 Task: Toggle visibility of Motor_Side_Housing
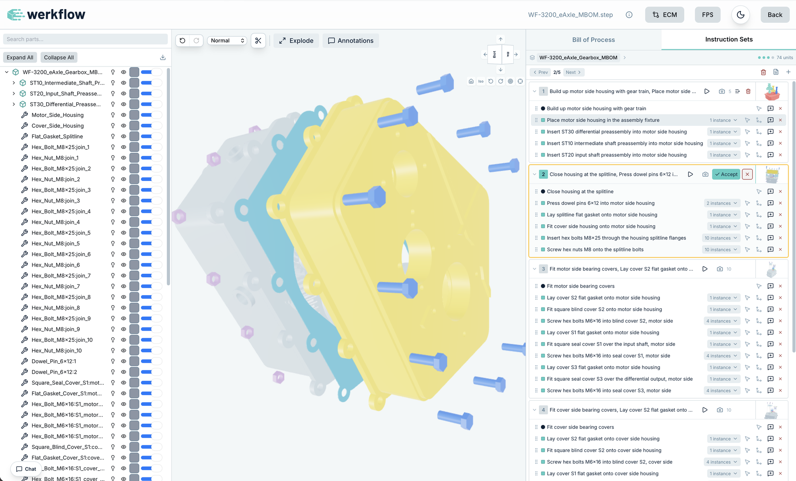[x=123, y=115]
